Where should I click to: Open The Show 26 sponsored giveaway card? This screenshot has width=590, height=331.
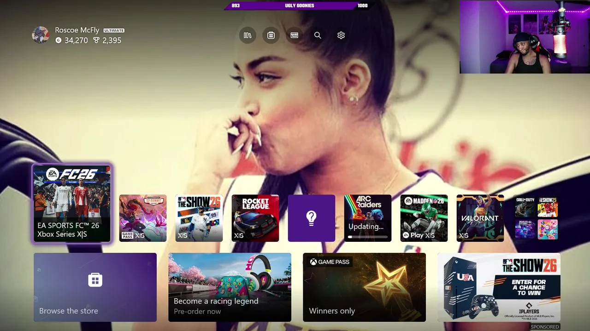pos(499,287)
